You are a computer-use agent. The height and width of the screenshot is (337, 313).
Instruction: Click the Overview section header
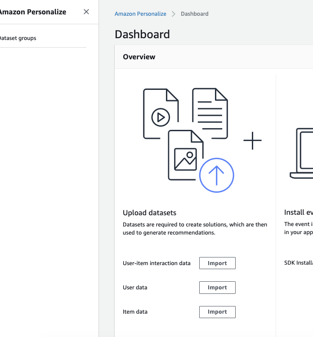[x=139, y=57]
